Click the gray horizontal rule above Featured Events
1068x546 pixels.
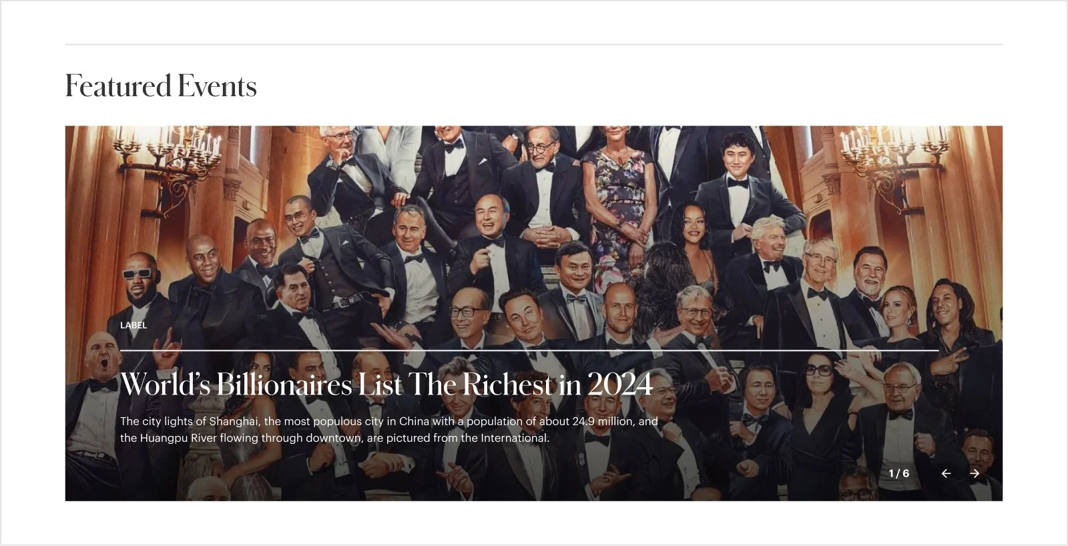click(534, 45)
